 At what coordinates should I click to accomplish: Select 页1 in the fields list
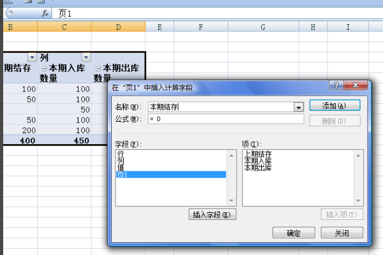pyautogui.click(x=171, y=175)
